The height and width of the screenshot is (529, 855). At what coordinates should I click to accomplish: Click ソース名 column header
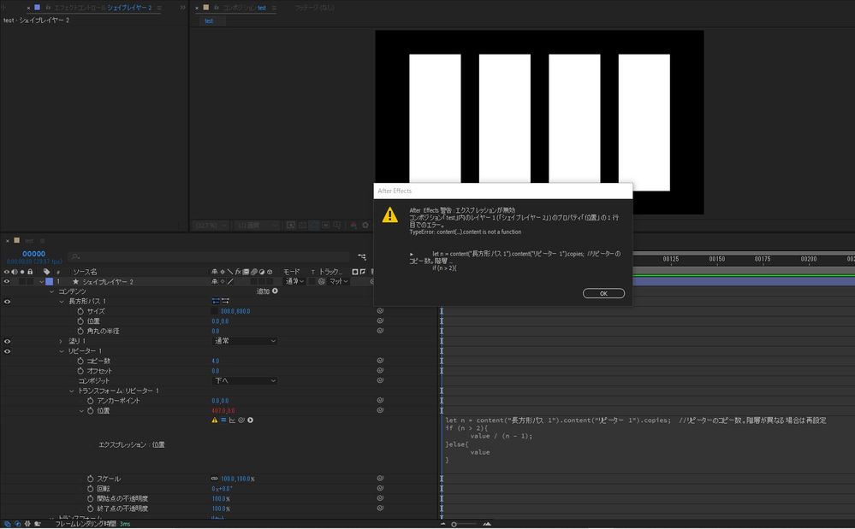(85, 272)
